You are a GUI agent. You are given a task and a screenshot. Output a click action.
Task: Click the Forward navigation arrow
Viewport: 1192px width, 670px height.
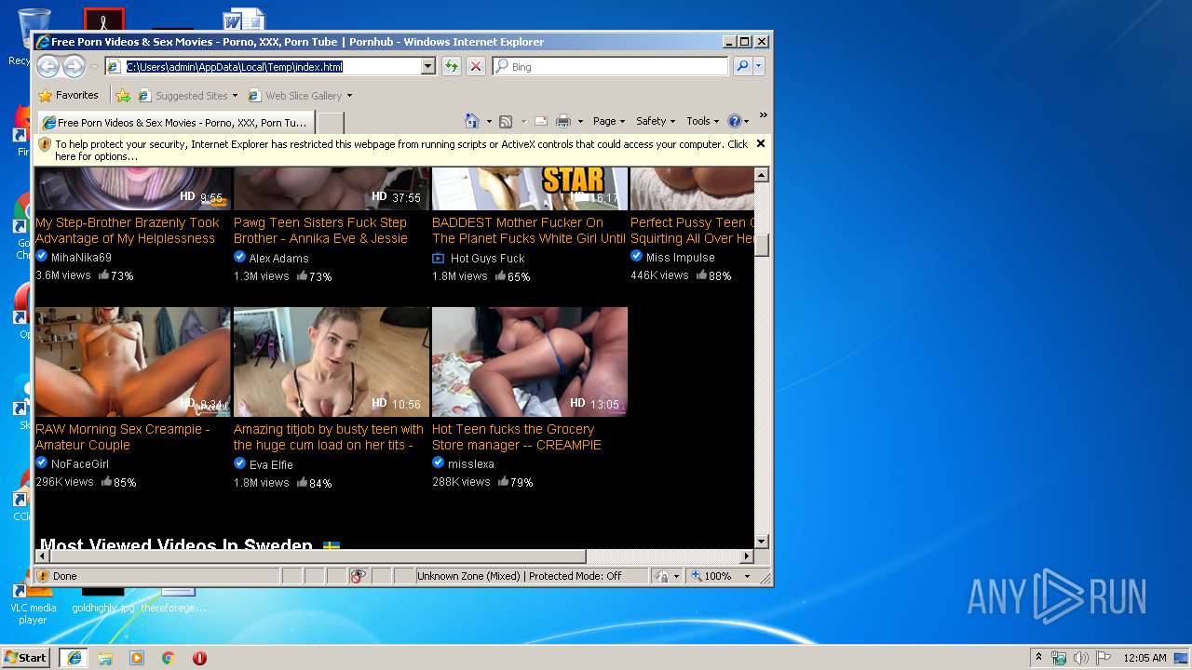tap(74, 66)
